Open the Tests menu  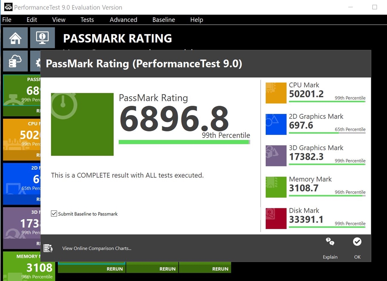pyautogui.click(x=87, y=20)
